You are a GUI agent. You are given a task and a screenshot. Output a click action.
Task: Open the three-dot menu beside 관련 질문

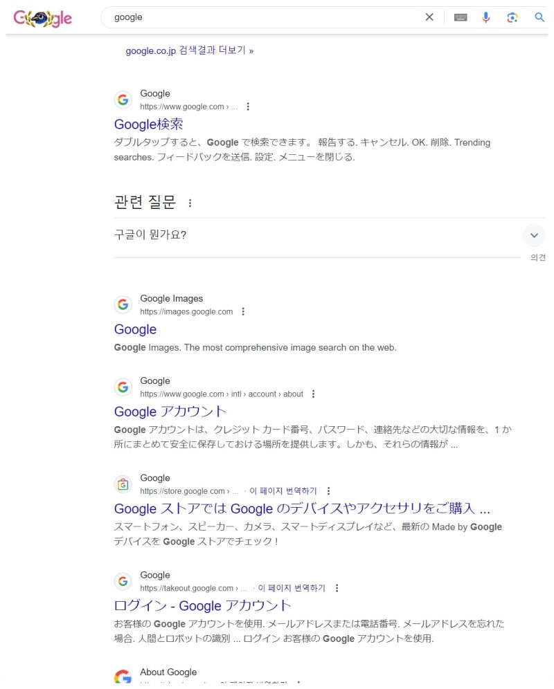190,203
